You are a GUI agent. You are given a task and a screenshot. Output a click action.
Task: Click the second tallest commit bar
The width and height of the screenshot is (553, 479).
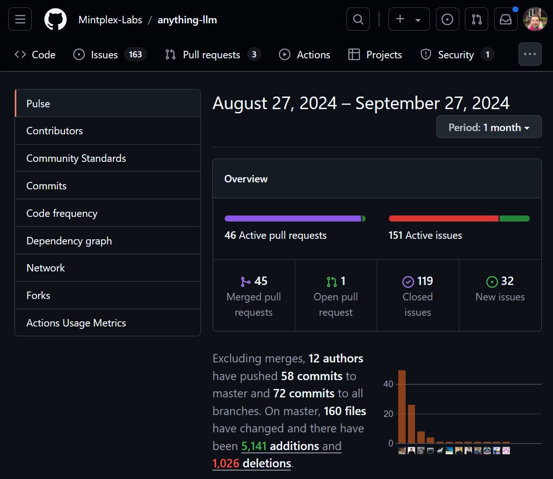(x=411, y=424)
